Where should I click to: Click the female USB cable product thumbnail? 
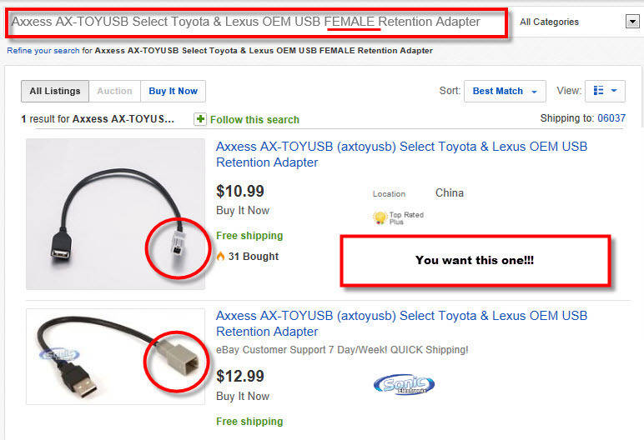115,214
